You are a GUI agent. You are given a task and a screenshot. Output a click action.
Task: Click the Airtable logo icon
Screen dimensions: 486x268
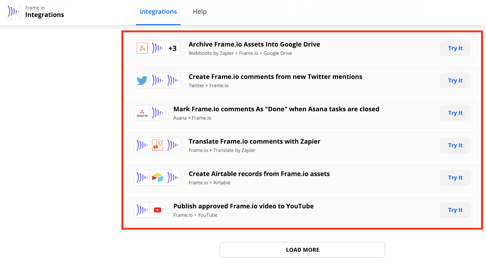(x=157, y=178)
